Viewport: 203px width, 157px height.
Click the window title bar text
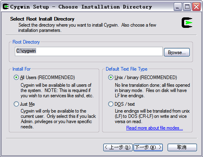[81, 7]
